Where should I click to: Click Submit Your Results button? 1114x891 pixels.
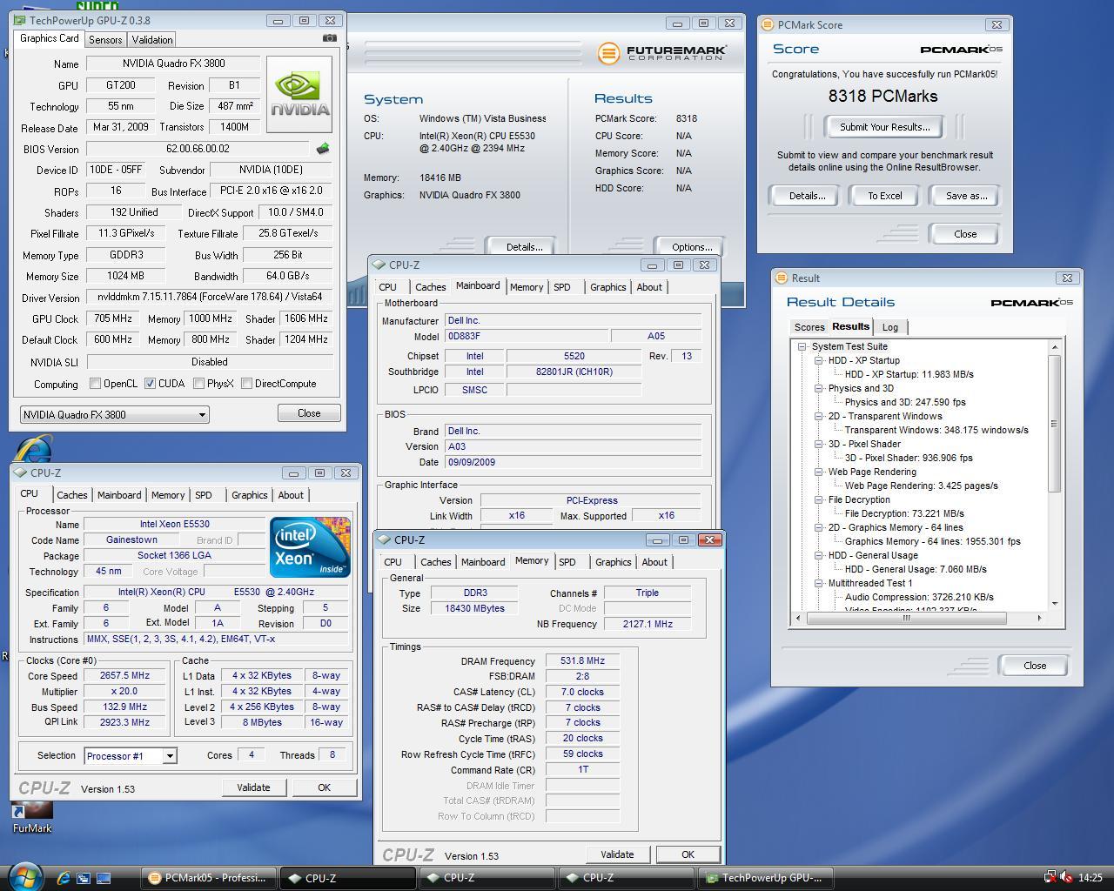pos(884,127)
